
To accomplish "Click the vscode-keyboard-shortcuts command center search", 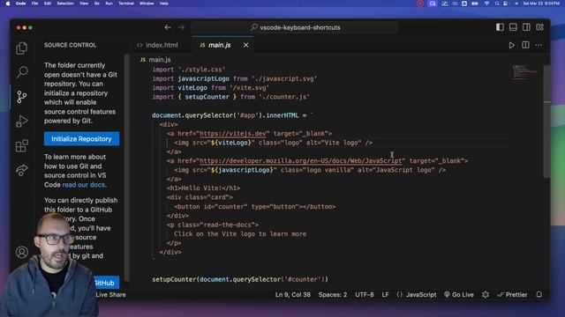I will 296,27.
